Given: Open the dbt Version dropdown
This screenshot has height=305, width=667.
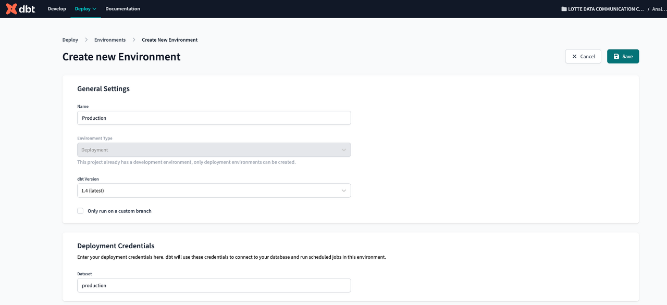Looking at the screenshot, I should coord(214,190).
